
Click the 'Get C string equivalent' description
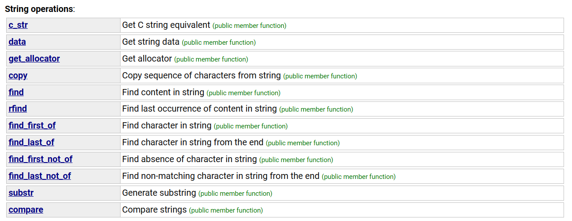tap(166, 25)
